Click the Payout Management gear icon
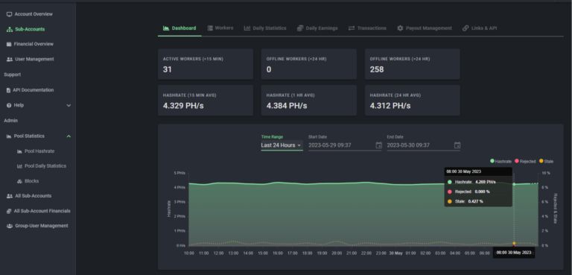The width and height of the screenshot is (572, 275). pyautogui.click(x=400, y=28)
